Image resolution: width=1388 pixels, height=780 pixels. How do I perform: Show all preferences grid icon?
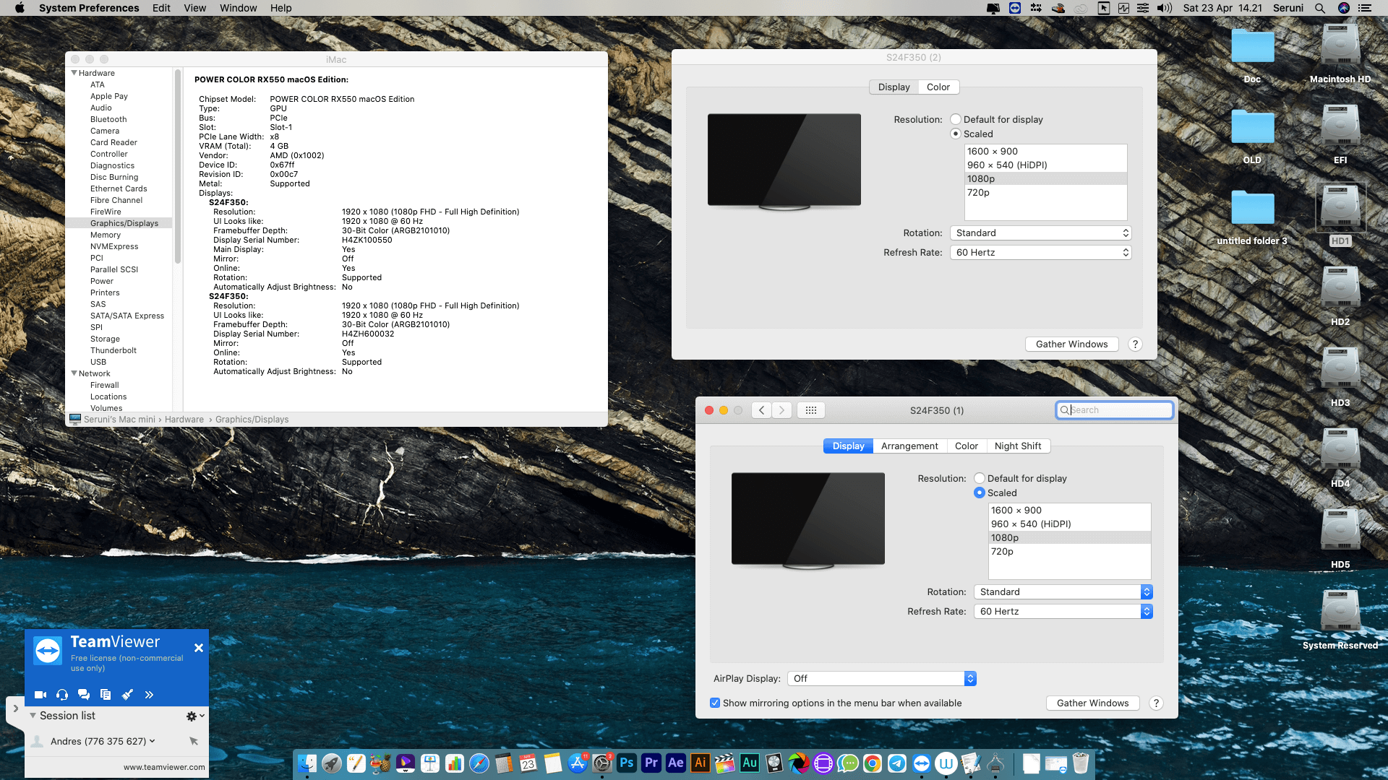click(811, 410)
